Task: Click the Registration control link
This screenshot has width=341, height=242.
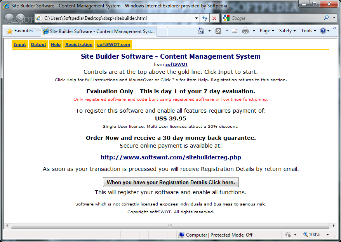Action: (79, 45)
